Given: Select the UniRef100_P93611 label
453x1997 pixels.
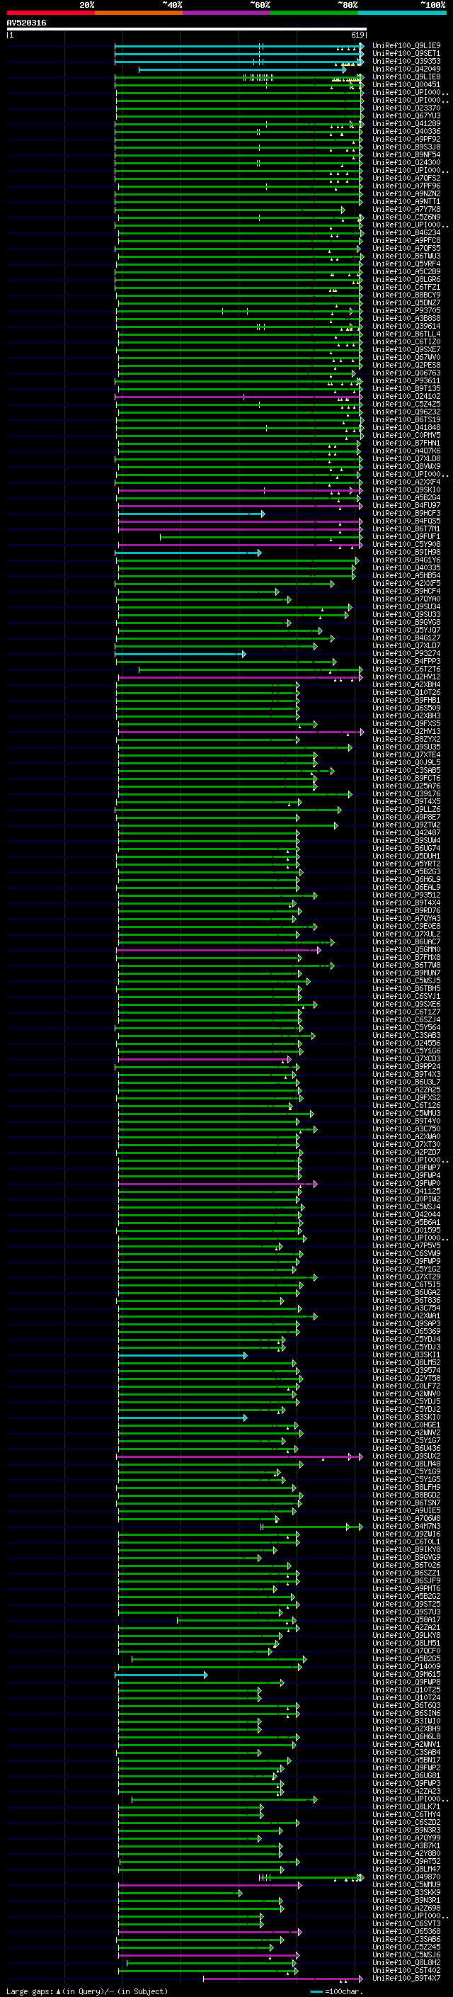Looking at the screenshot, I should pyautogui.click(x=406, y=380).
